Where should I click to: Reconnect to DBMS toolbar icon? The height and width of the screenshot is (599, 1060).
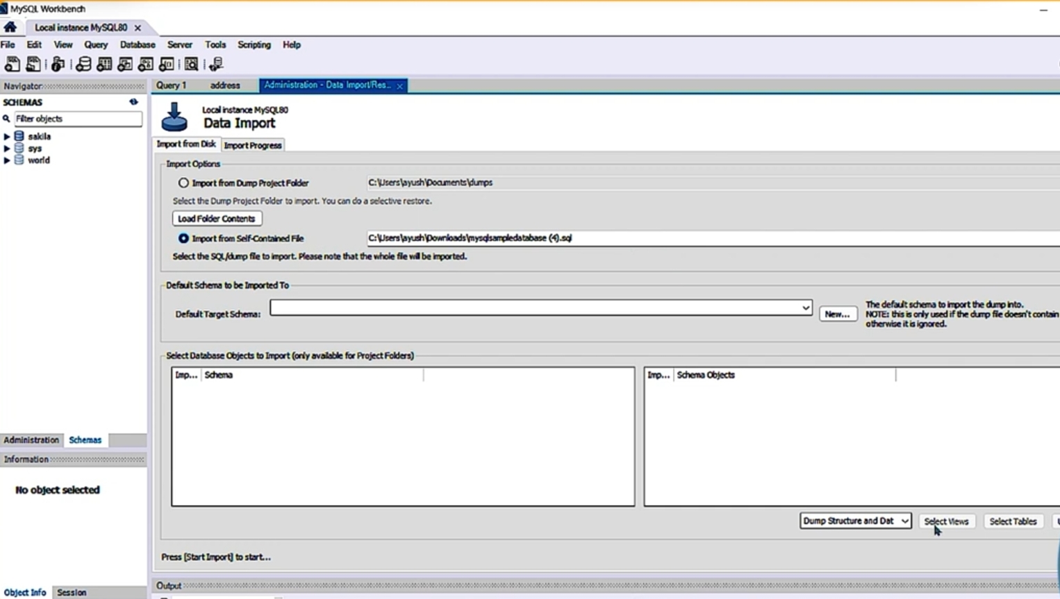pyautogui.click(x=216, y=65)
